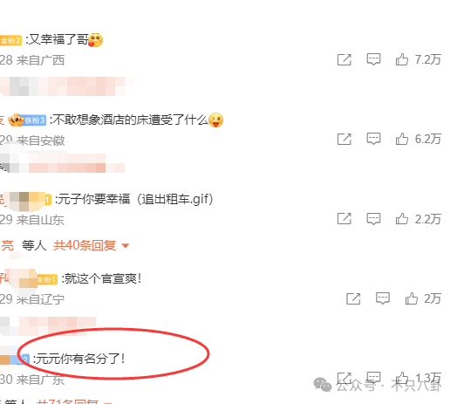Viewport: 457px width, 404px height.
Task: Forward the comment from 辽宁
Action: point(353,298)
